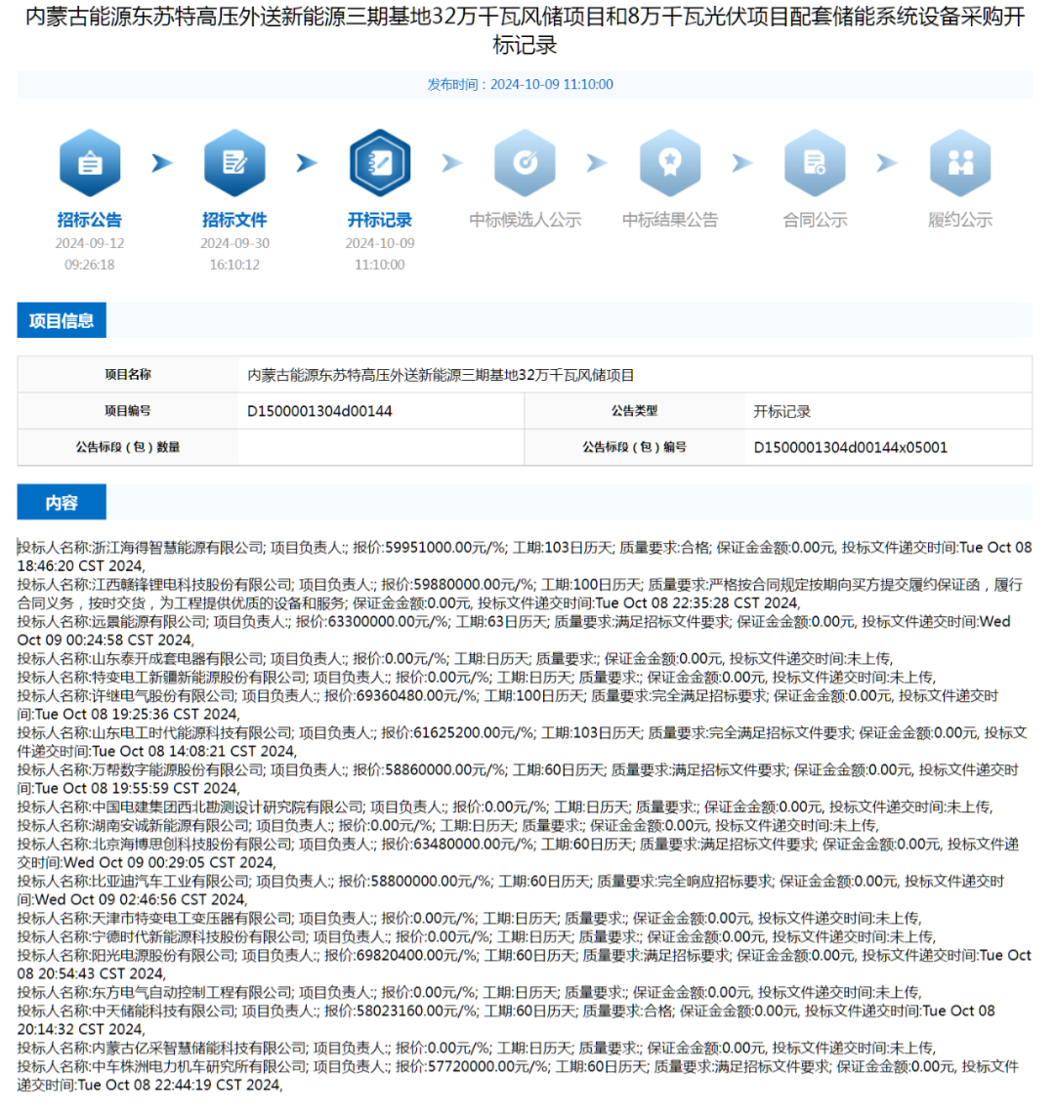This screenshot has height=1115, width=1055.
Task: Click bidder 远景能源有限公司
Action: 149,622
